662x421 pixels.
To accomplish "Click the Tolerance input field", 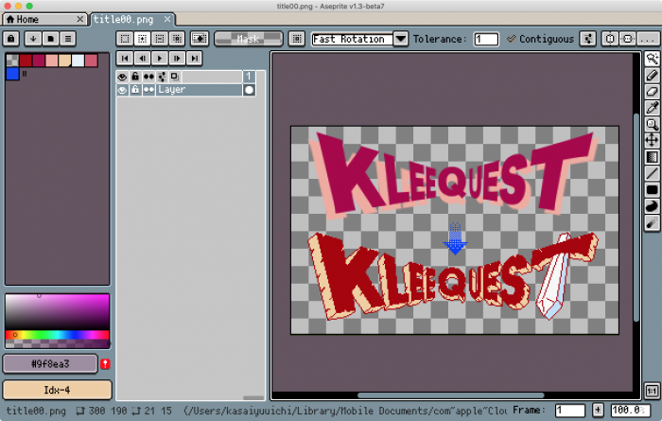I will tap(486, 39).
